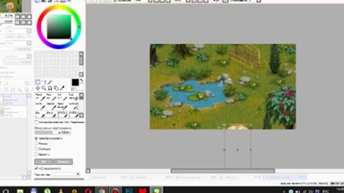Open Chrome from the taskbar
This screenshot has height=193, width=344.
pos(102,190)
